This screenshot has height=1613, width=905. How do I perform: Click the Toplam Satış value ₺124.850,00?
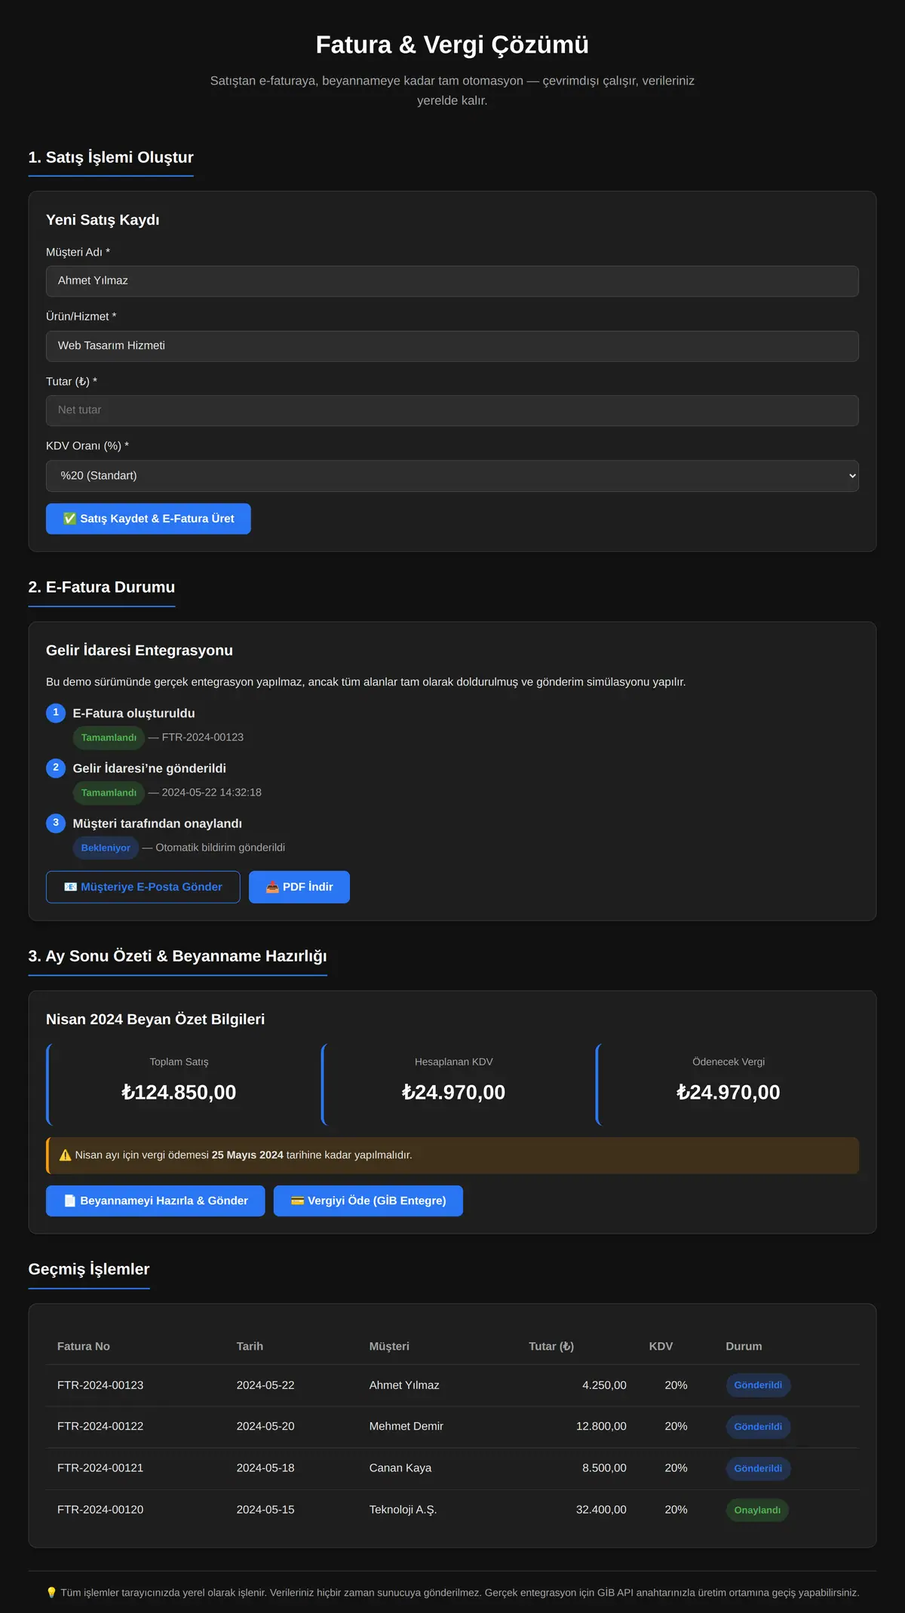click(x=179, y=1092)
